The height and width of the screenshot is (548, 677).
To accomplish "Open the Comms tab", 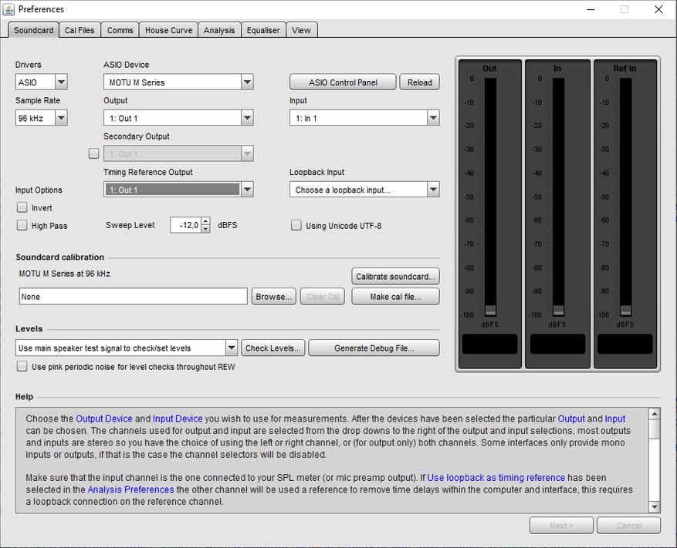I will coord(120,30).
